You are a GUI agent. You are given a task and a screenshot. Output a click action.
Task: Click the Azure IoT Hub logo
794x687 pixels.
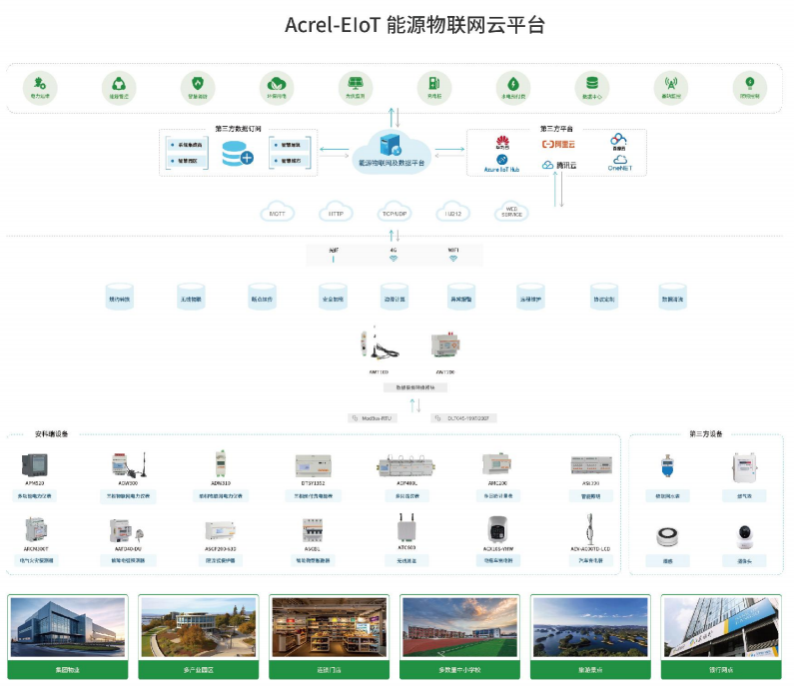pyautogui.click(x=501, y=163)
